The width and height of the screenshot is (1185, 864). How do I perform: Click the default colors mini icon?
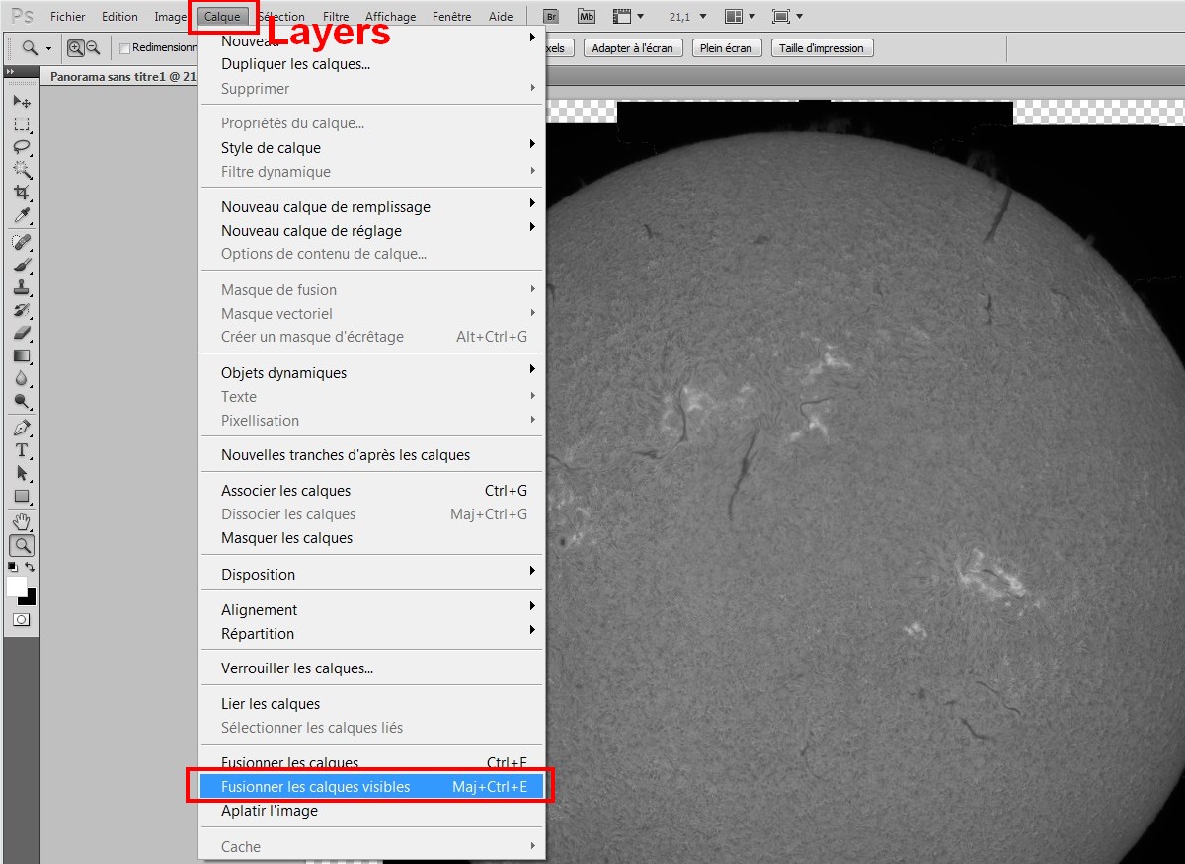(12, 567)
